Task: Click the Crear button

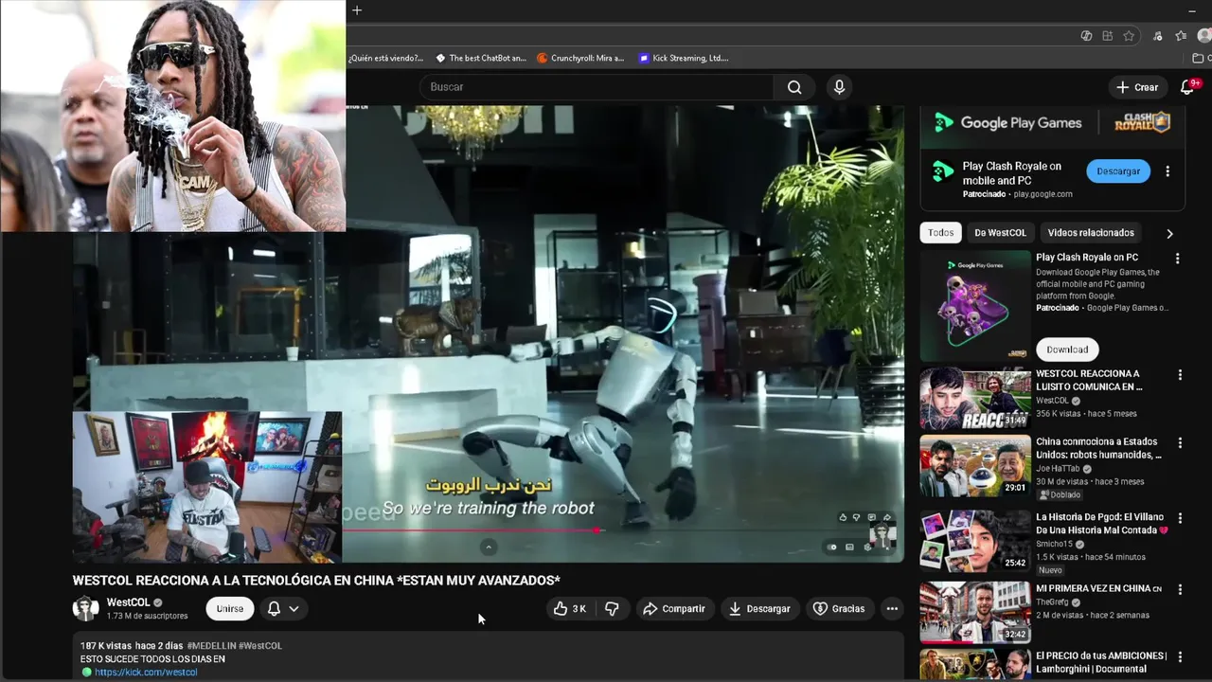Action: pyautogui.click(x=1137, y=87)
